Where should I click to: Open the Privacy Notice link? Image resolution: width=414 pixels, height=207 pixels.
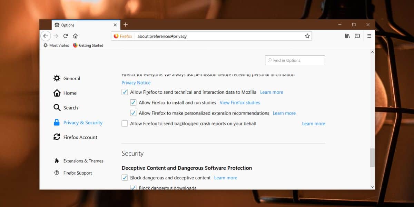tap(136, 82)
